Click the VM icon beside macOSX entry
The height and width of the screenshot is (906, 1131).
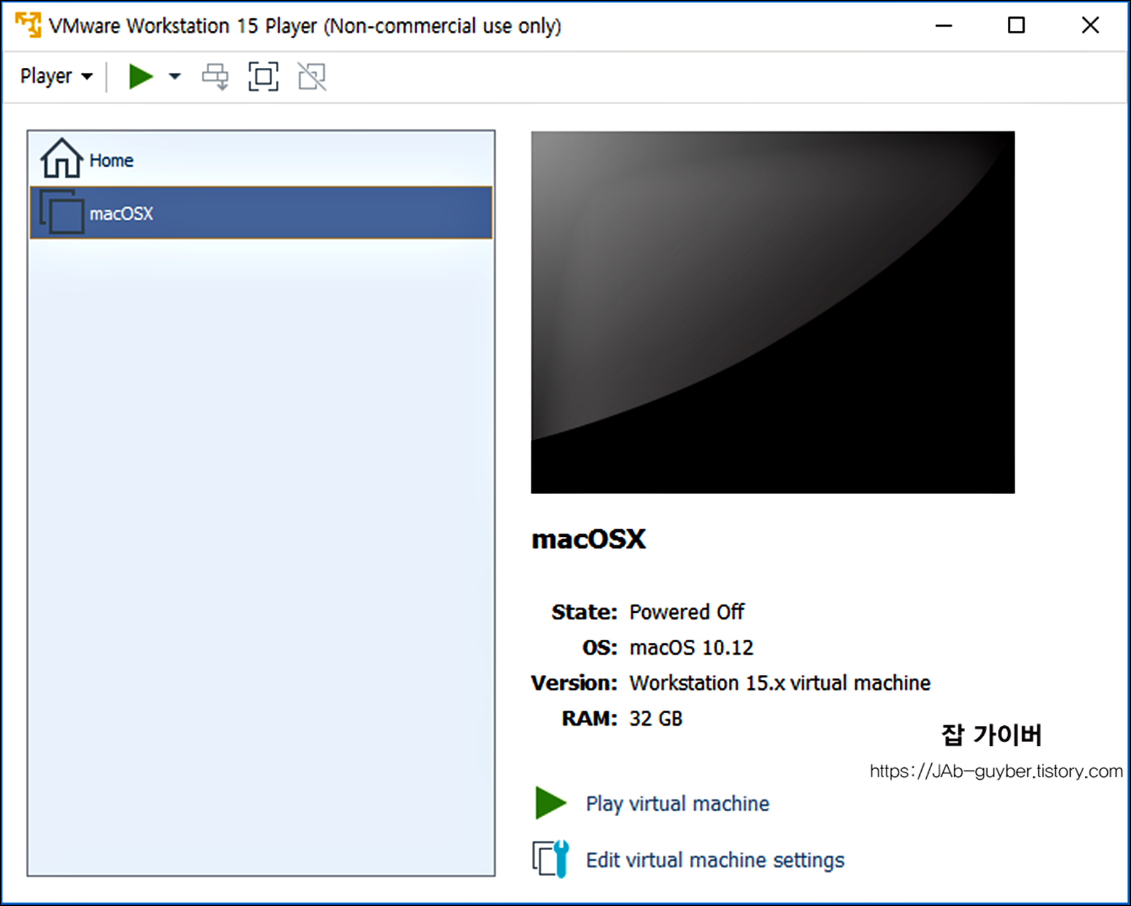pos(62,212)
